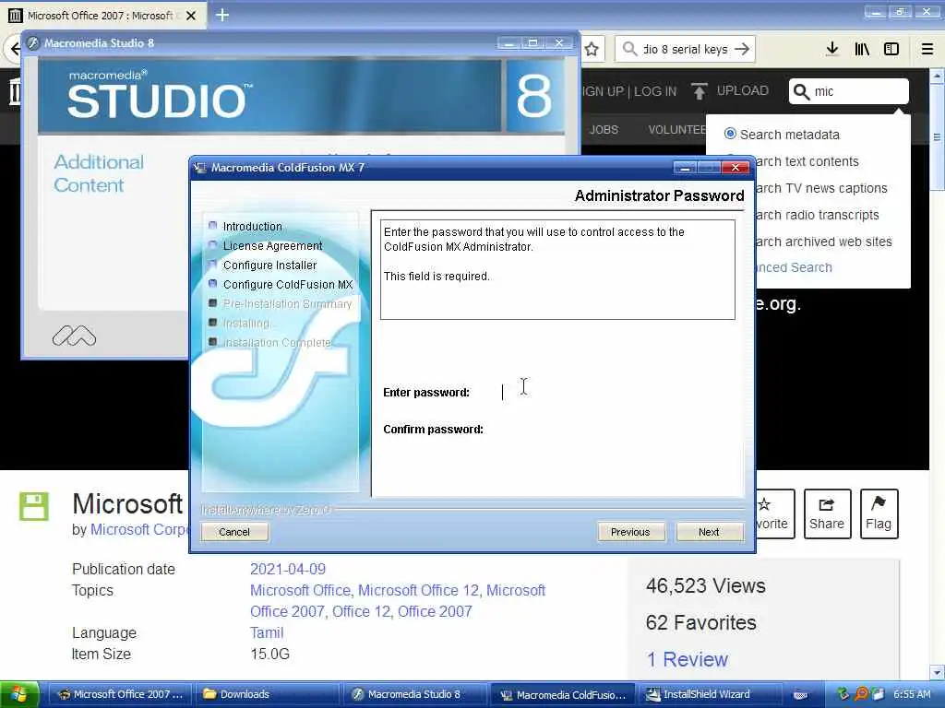Image resolution: width=945 pixels, height=708 pixels.
Task: Open the Advanced Search link
Action: (x=793, y=267)
